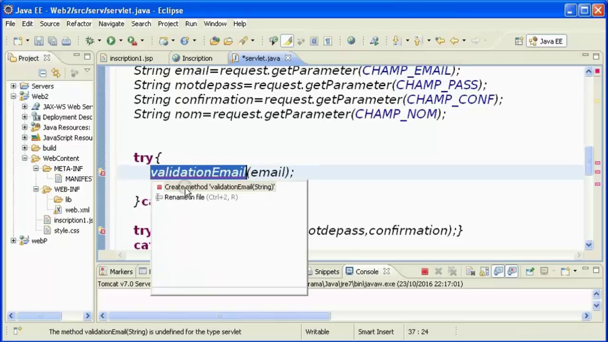
Task: Click the New file toolbar icon
Action: [18, 41]
